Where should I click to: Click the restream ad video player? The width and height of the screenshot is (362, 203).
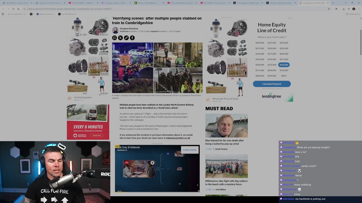pyautogui.click(x=157, y=169)
